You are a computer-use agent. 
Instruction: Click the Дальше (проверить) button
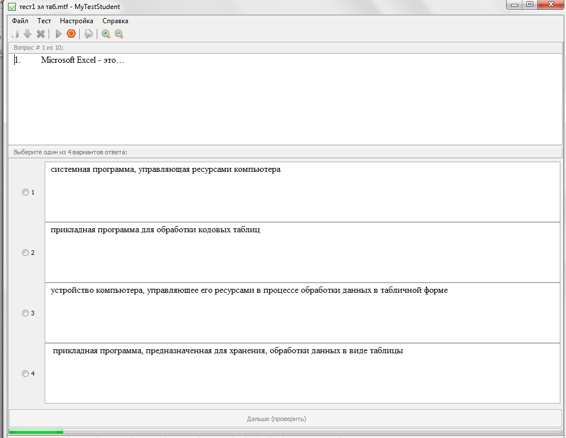coord(286,419)
